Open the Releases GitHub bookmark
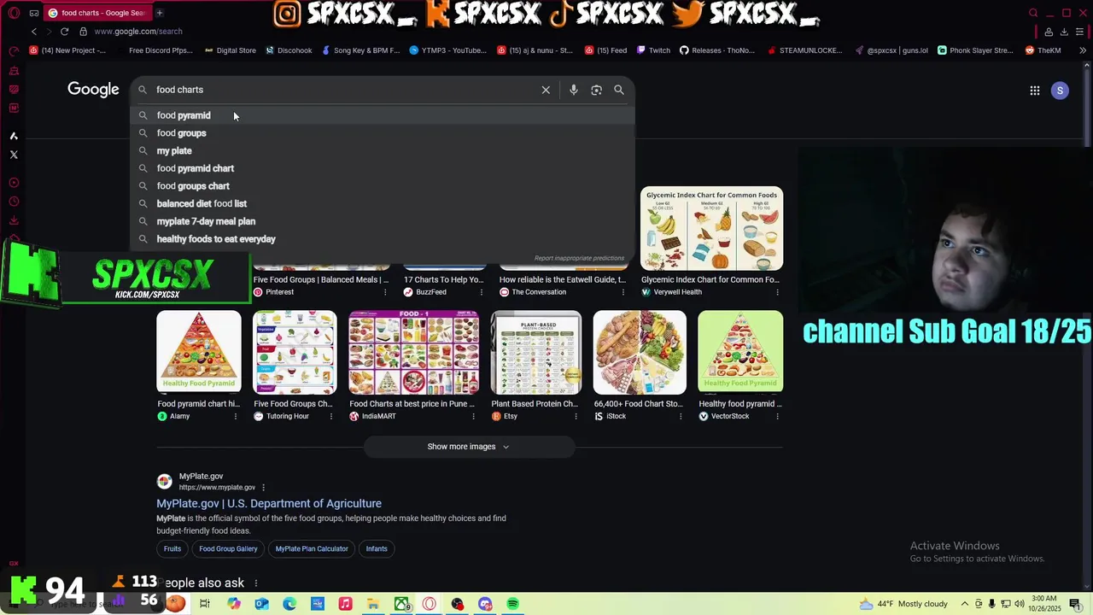1093x615 pixels. (x=717, y=50)
